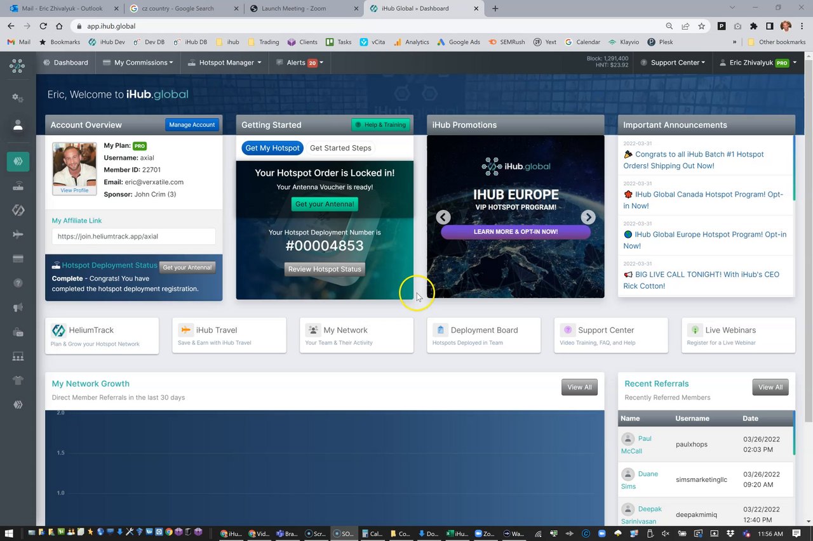Open the View Profile link under photo

pyautogui.click(x=74, y=190)
